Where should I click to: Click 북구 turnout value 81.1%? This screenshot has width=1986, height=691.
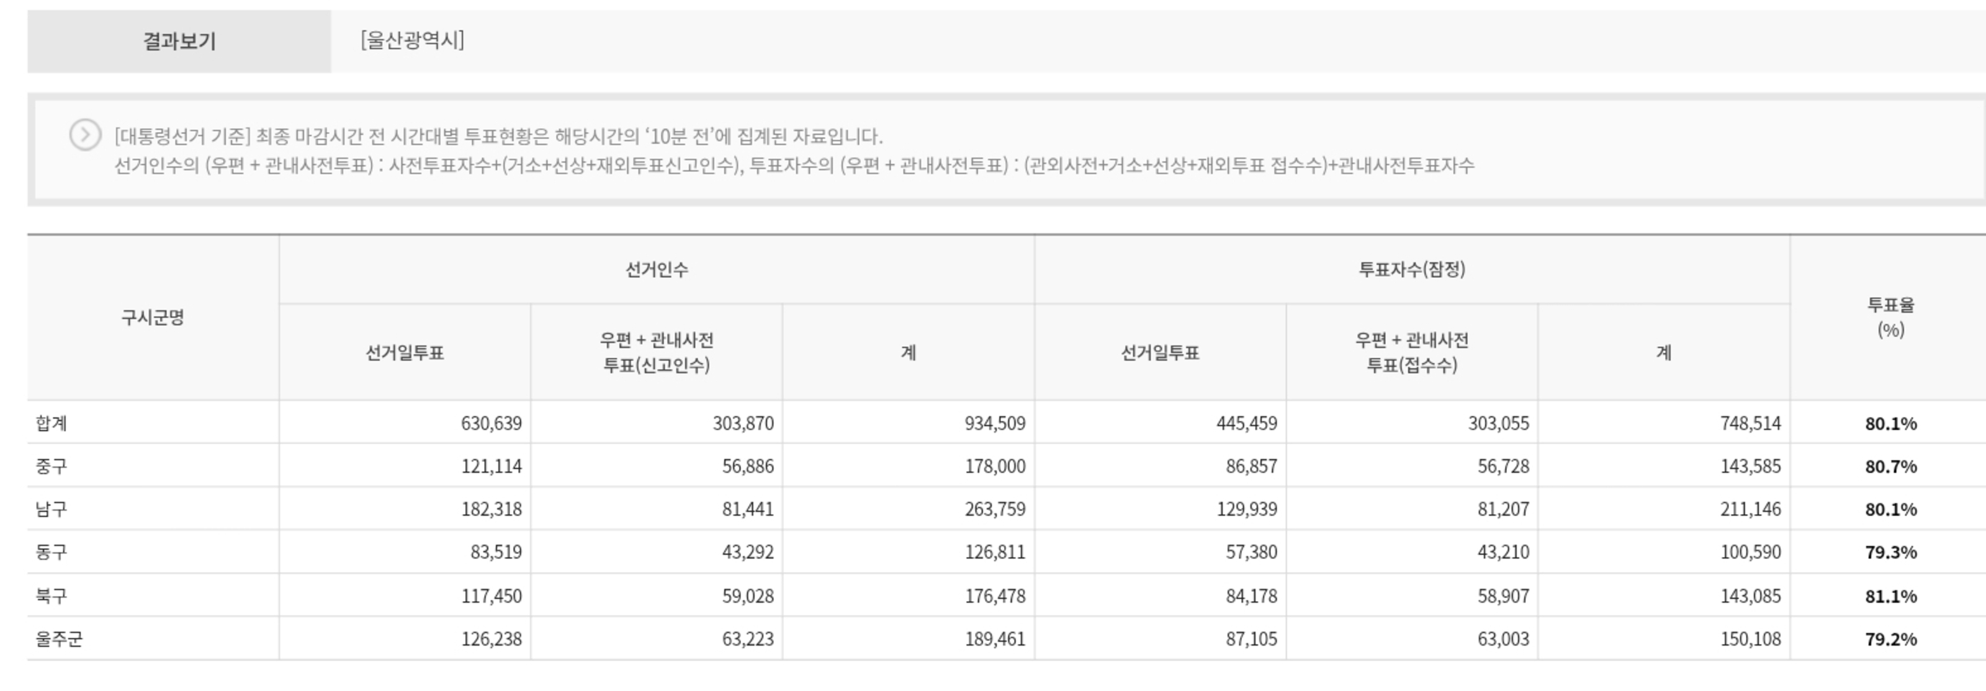(1890, 595)
